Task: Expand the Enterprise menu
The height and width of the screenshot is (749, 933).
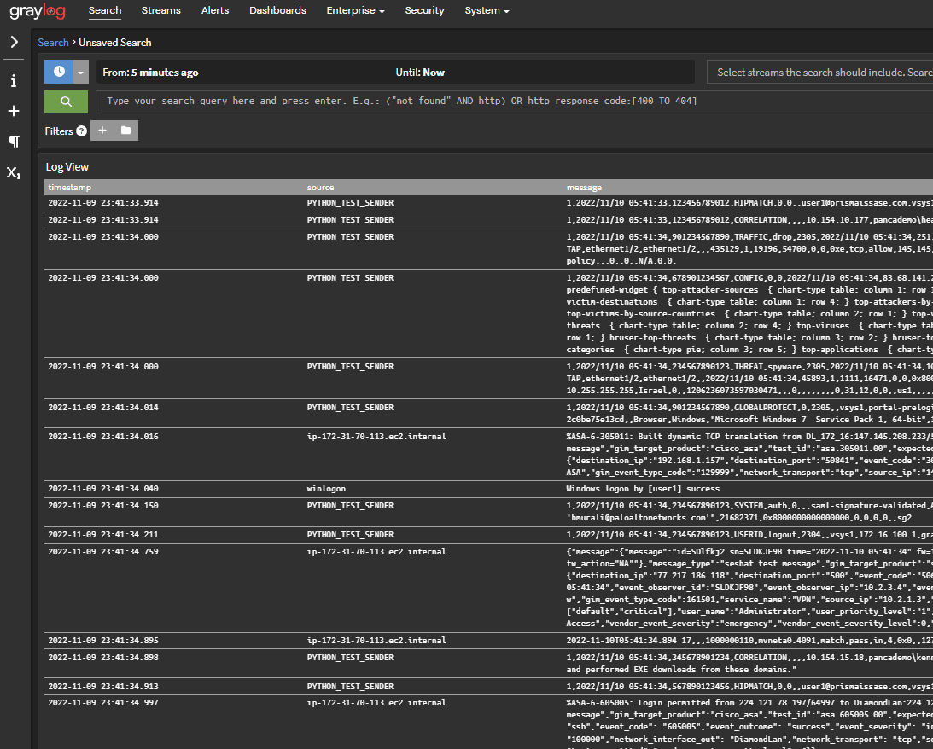Action: click(x=355, y=10)
